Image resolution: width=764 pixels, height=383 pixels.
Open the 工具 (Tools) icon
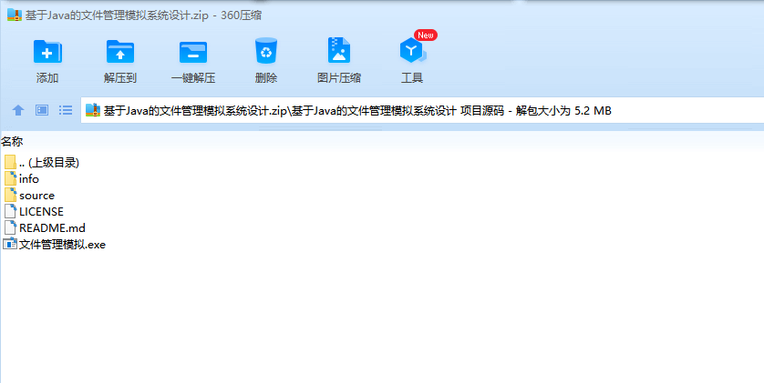click(412, 51)
